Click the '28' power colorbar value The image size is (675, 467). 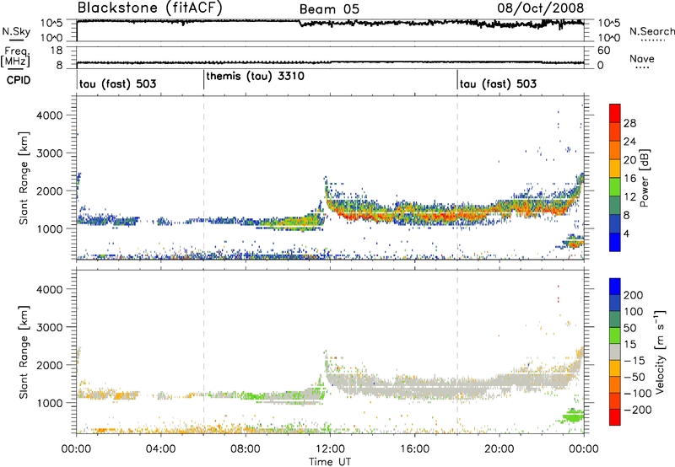pyautogui.click(x=629, y=123)
